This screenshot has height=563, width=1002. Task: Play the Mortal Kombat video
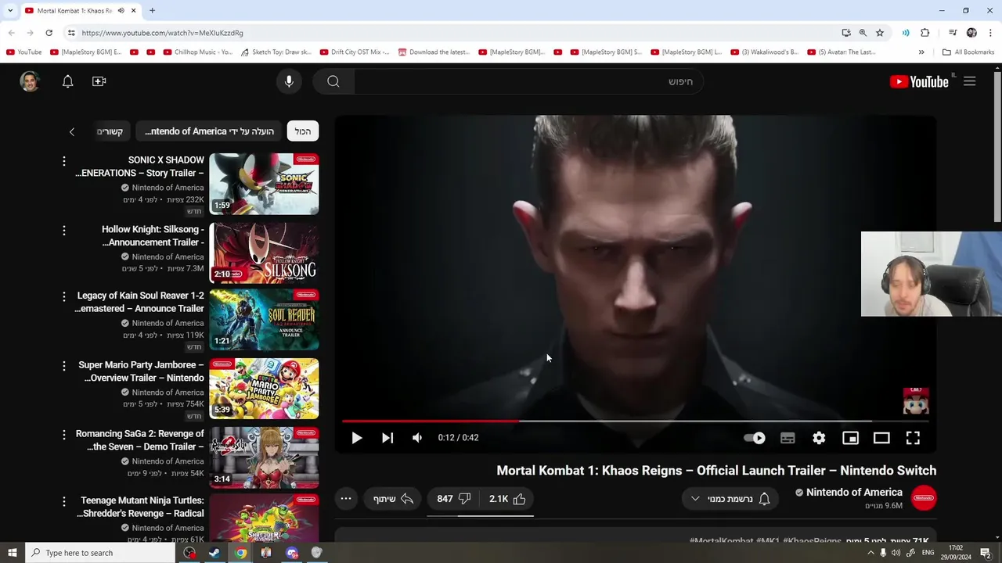(x=356, y=438)
